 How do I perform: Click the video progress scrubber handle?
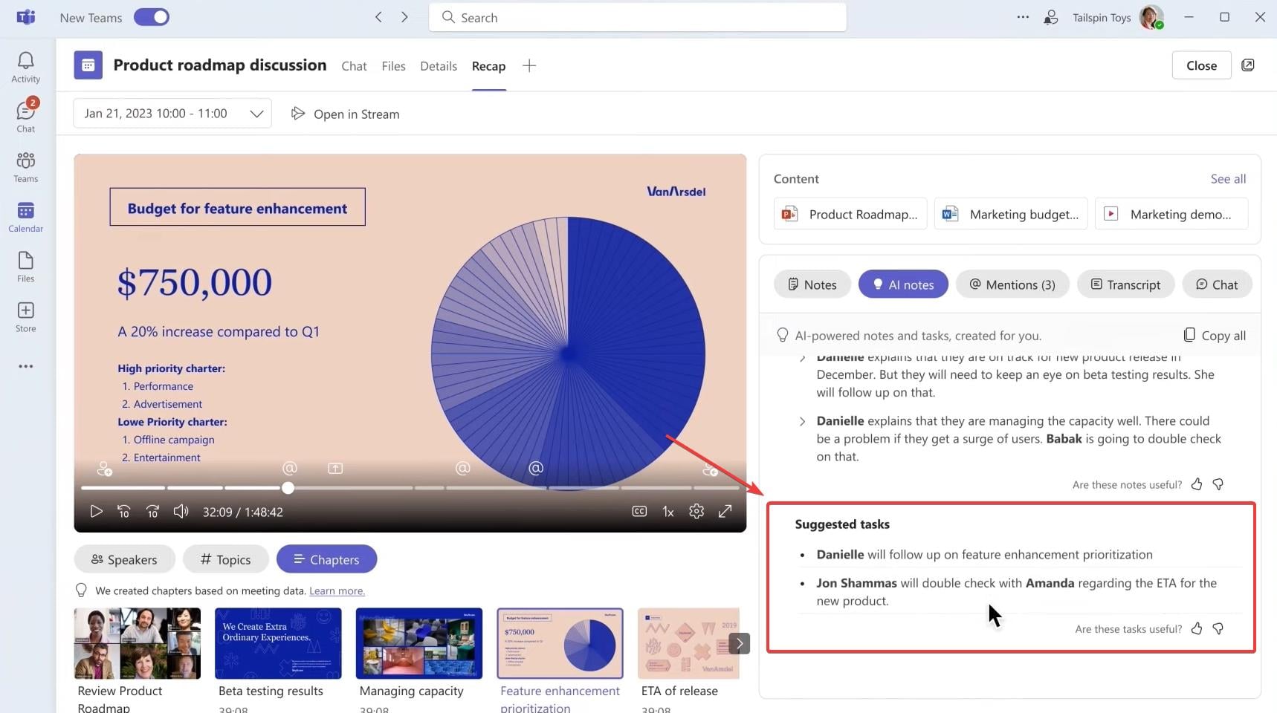(x=288, y=488)
